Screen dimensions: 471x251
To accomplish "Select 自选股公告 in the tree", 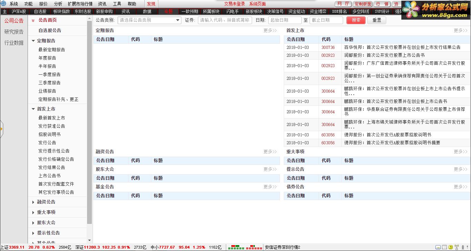I will click(50, 30).
